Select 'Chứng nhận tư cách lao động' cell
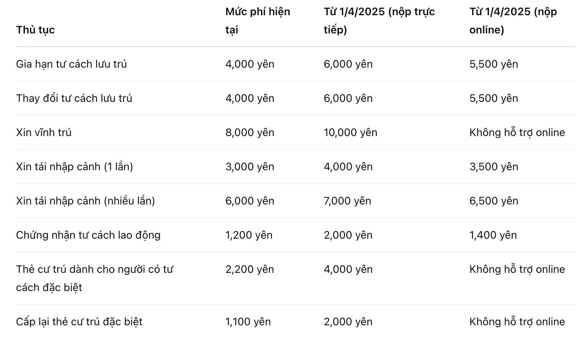Viewport: 587px width, 342px height. click(88, 235)
